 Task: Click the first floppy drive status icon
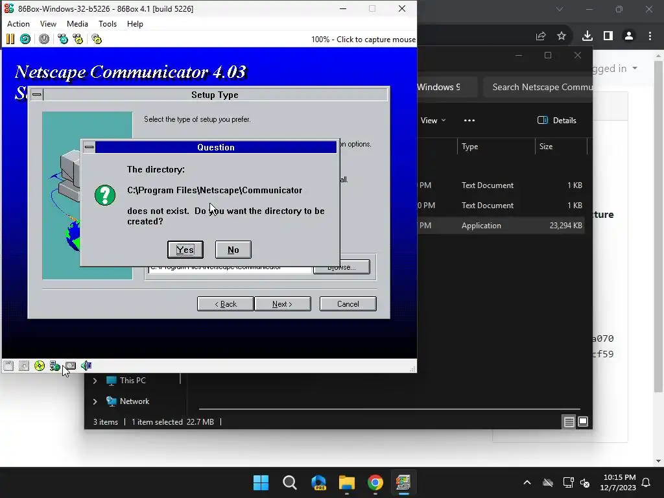coord(8,366)
